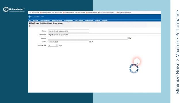Click the pencil edit icon beside Owner
The height and width of the screenshot is (103, 184).
tap(92, 42)
